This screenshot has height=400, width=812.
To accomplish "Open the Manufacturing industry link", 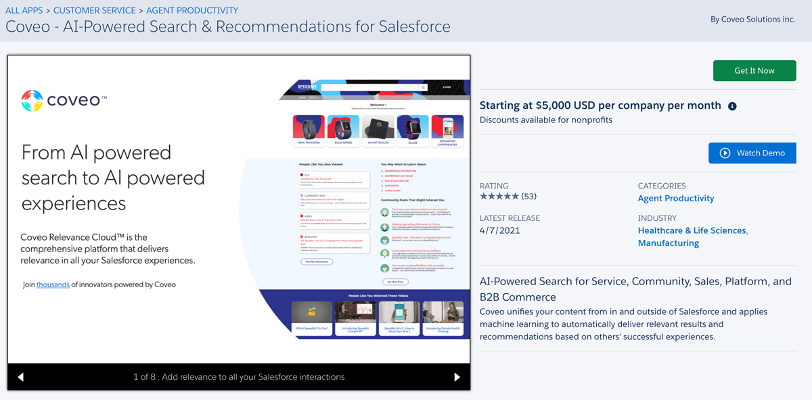I will (x=668, y=243).
